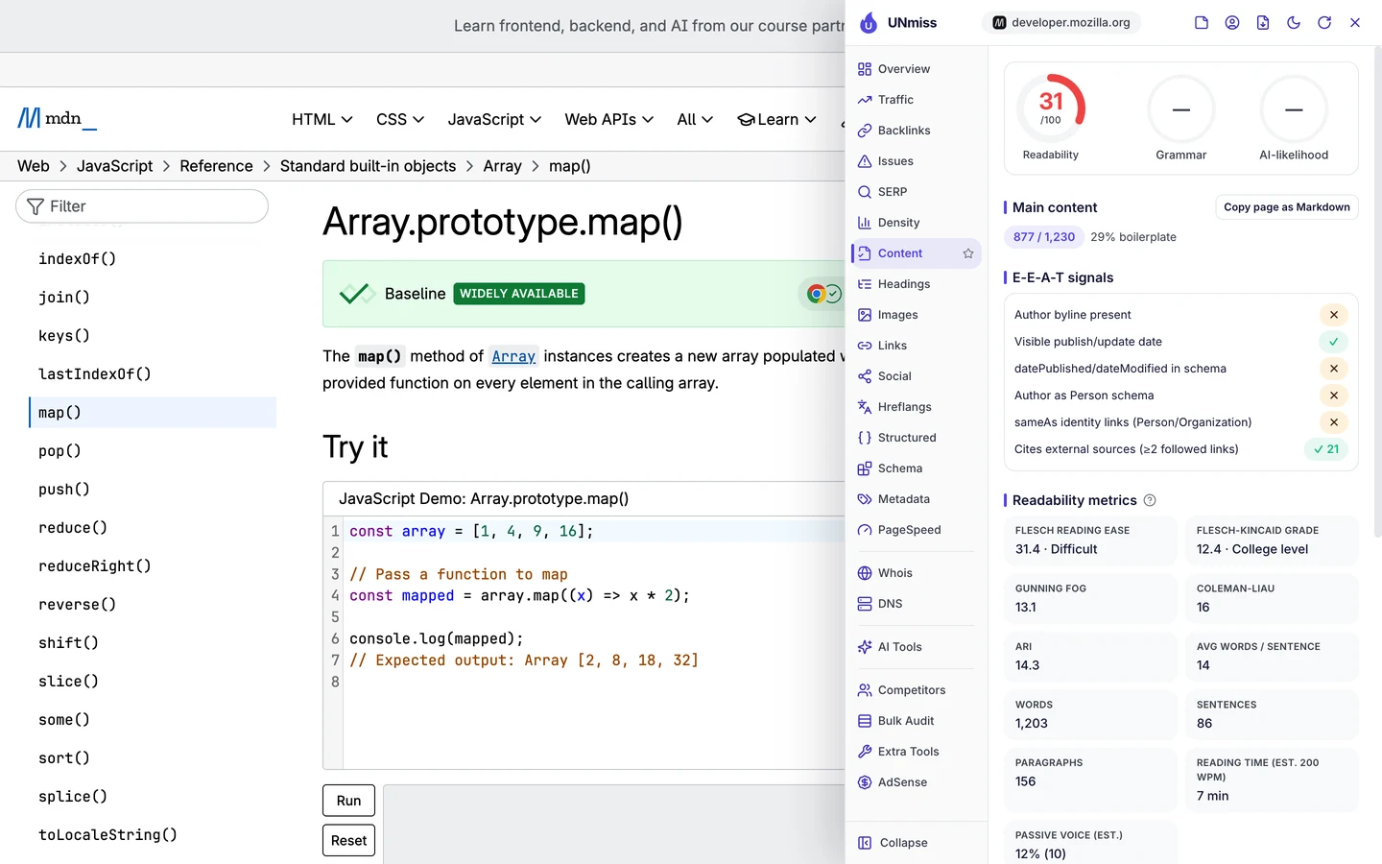The width and height of the screenshot is (1382, 864).
Task: Open the Issues section
Action: pyautogui.click(x=916, y=161)
